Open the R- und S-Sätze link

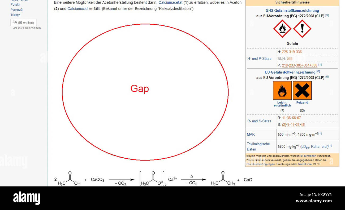click(x=259, y=121)
